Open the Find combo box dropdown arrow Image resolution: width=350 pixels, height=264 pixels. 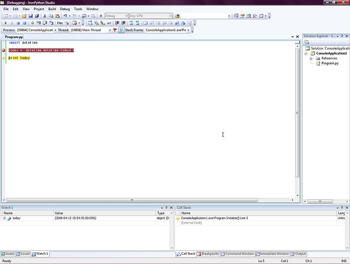click(229, 16)
